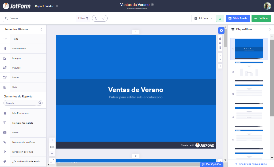Add the ¿Es la dirección de envío element
The height and width of the screenshot is (167, 274).
(x=23, y=161)
